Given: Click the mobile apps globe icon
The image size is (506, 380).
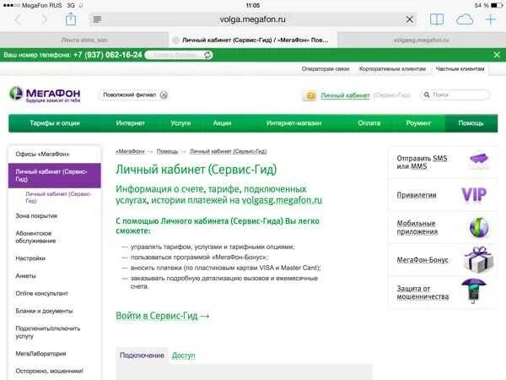Looking at the screenshot, I should (x=479, y=227).
